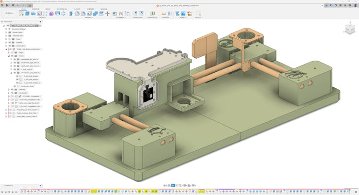Screen dimensions: 359x195
Task: Open timeline settings gear icon
Action: 356,192
